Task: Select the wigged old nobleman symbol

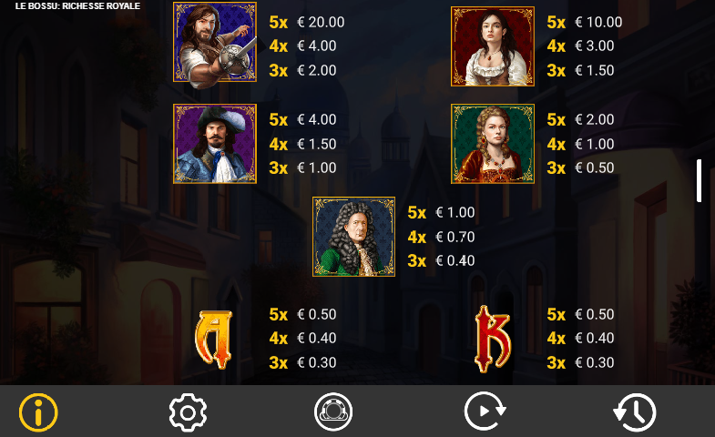Action: click(x=353, y=237)
